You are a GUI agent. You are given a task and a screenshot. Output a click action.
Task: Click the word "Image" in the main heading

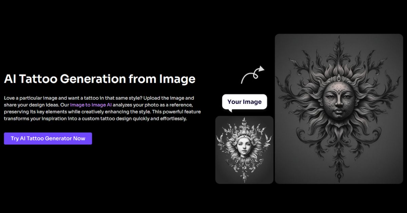[x=177, y=79]
